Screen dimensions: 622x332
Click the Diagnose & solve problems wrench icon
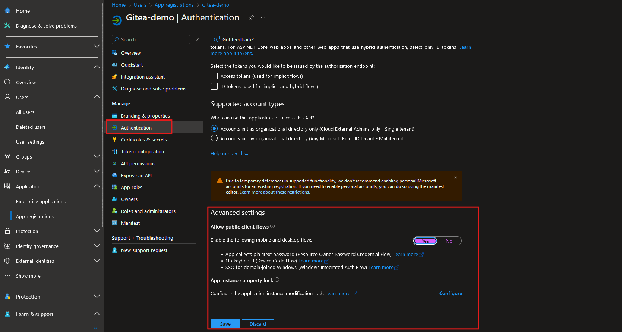point(7,26)
